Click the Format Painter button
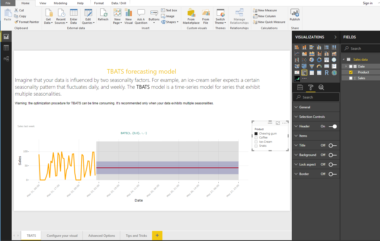Screen dimensions: 380x241 pyautogui.click(x=27, y=22)
